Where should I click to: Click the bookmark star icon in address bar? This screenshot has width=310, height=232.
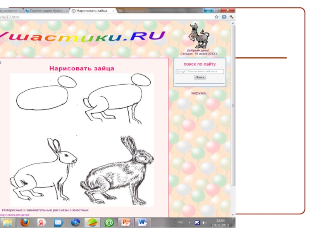(x=217, y=17)
